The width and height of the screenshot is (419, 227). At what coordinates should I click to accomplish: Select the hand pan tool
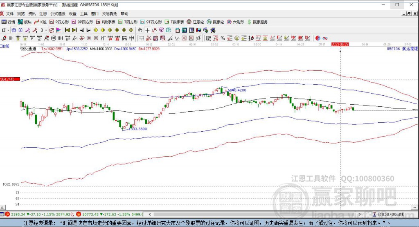tap(140, 30)
